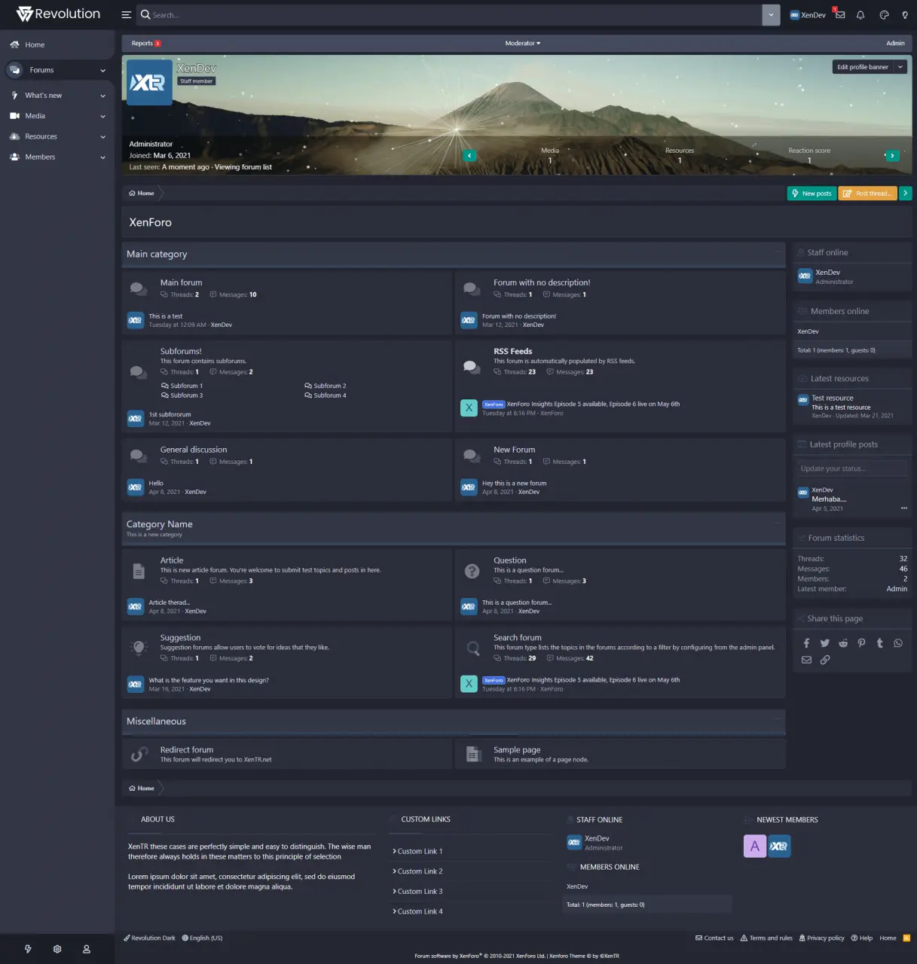Click the alerts bell icon

860,15
